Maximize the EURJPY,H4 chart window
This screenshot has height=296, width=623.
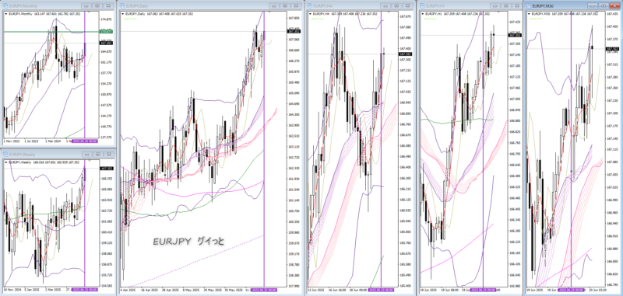(x=397, y=6)
